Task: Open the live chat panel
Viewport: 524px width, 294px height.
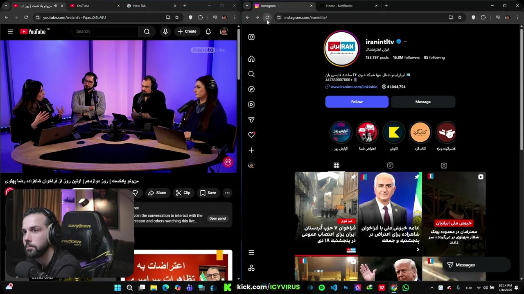Action: [218, 218]
